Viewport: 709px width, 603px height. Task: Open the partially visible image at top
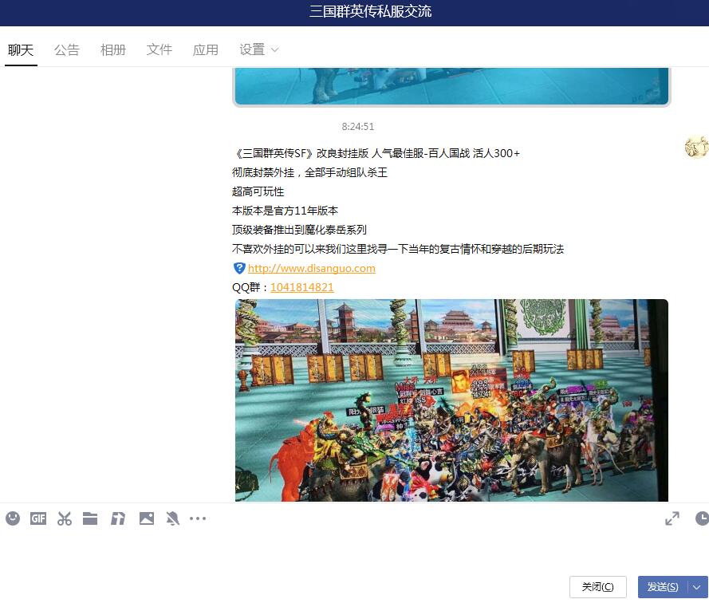(451, 86)
